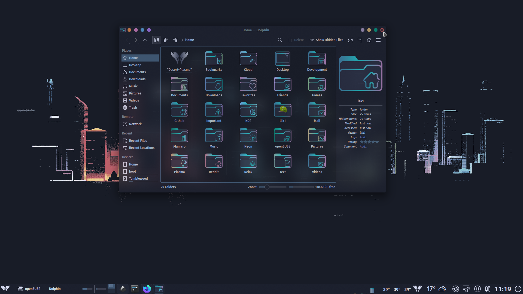Switch to Compact view mode

click(x=166, y=40)
